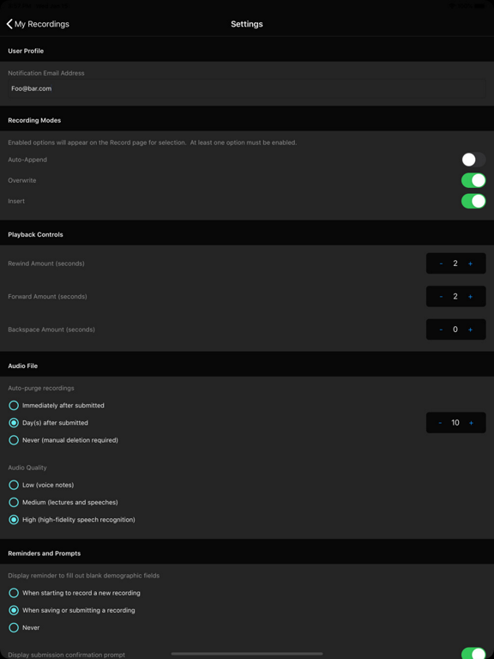Screen dimensions: 494x659
Task: Select reminder When saving or submitting
Action: pyautogui.click(x=72, y=610)
